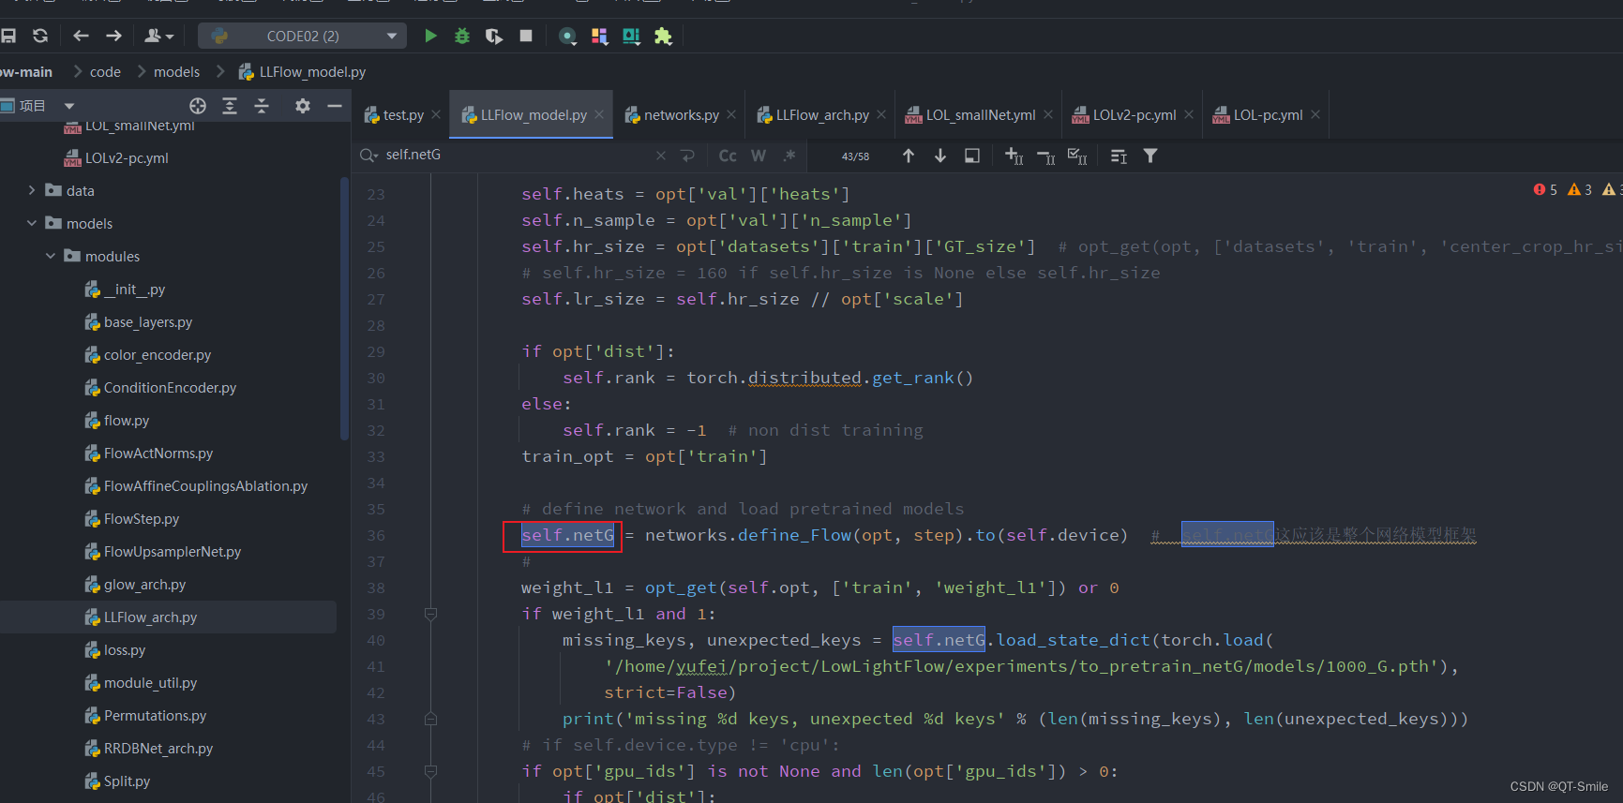The image size is (1623, 803).
Task: Reload all files from disk with sync icon
Action: tap(40, 36)
